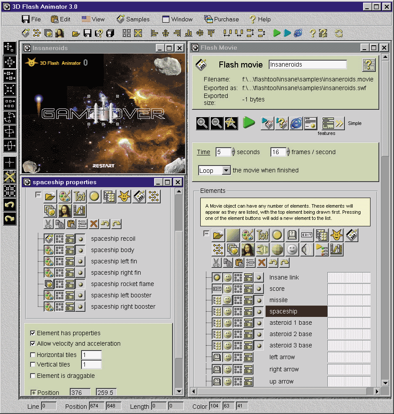
Task: Click the refresh arrows icon in main toolbar
Action: 339,33
